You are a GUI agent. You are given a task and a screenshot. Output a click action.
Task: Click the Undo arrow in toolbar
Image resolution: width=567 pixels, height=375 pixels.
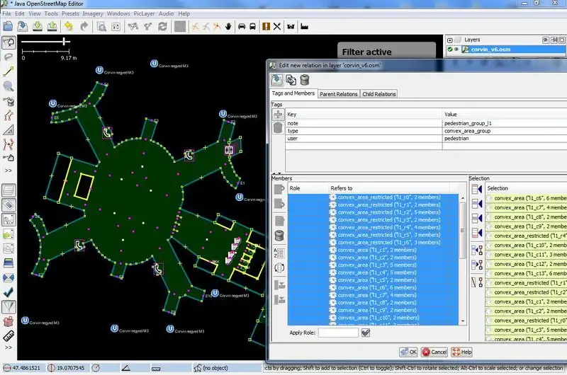coord(69,26)
